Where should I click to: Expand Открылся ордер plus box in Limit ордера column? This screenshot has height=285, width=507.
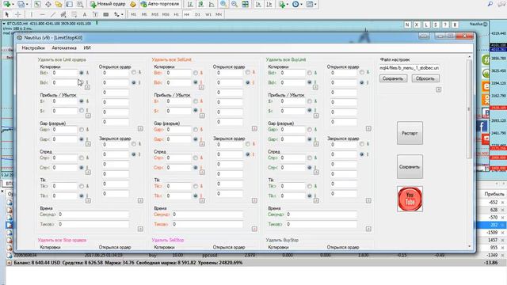[140, 128]
